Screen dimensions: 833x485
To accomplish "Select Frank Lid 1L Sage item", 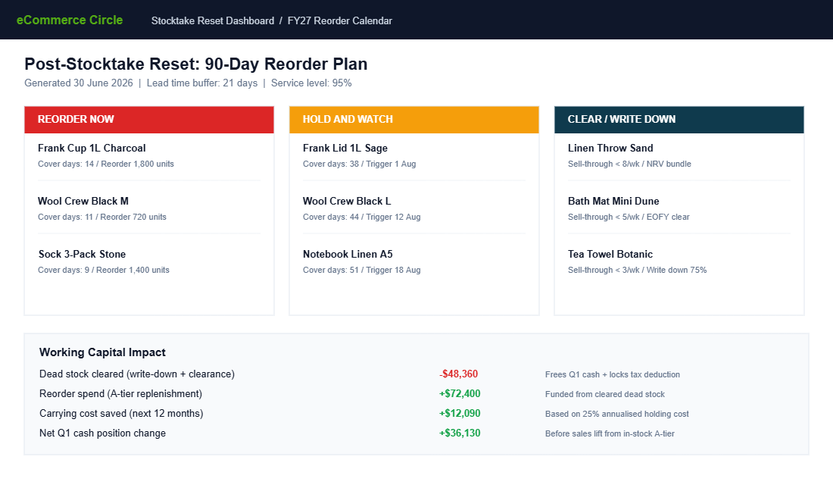I will (345, 149).
